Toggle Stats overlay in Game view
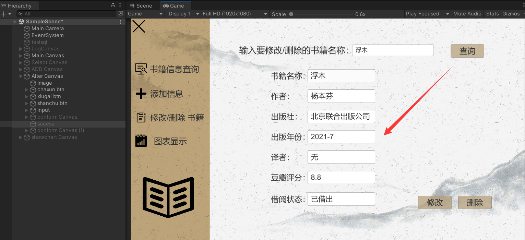The width and height of the screenshot is (525, 240). coord(492,14)
